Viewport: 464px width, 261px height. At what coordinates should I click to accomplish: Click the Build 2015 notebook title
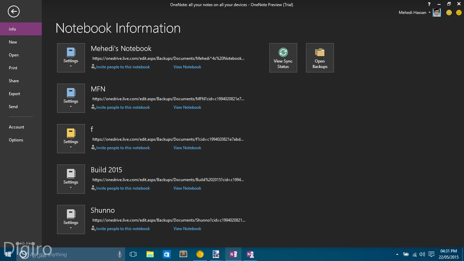click(x=106, y=170)
